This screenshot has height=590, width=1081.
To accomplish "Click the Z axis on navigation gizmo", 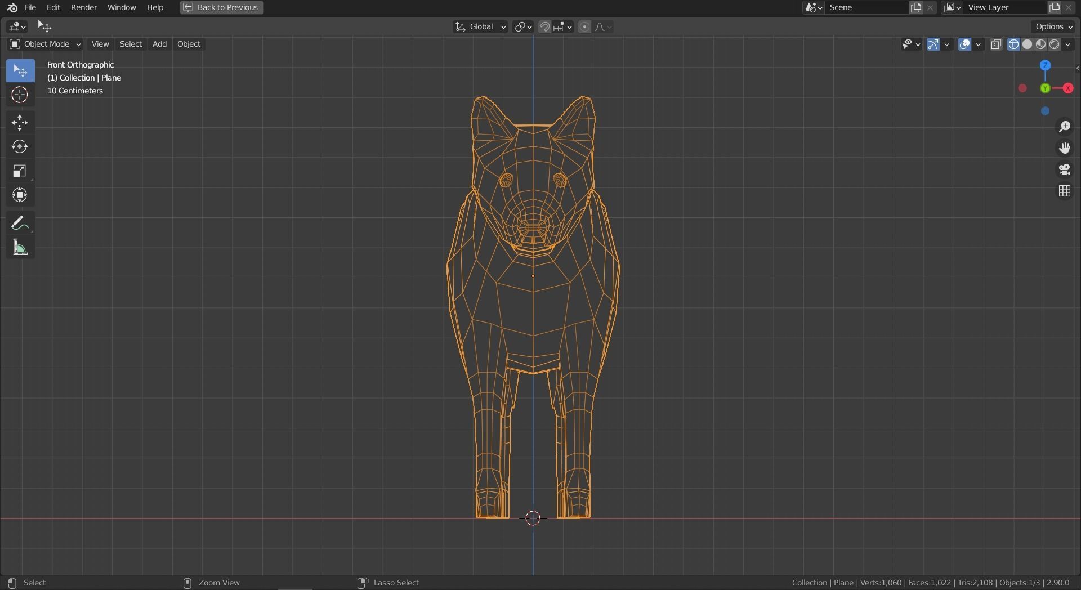I will 1046,65.
